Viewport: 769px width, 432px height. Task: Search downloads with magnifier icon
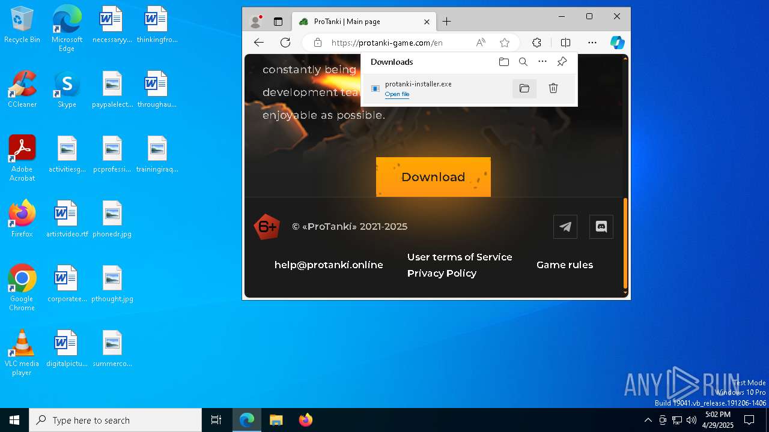point(523,62)
